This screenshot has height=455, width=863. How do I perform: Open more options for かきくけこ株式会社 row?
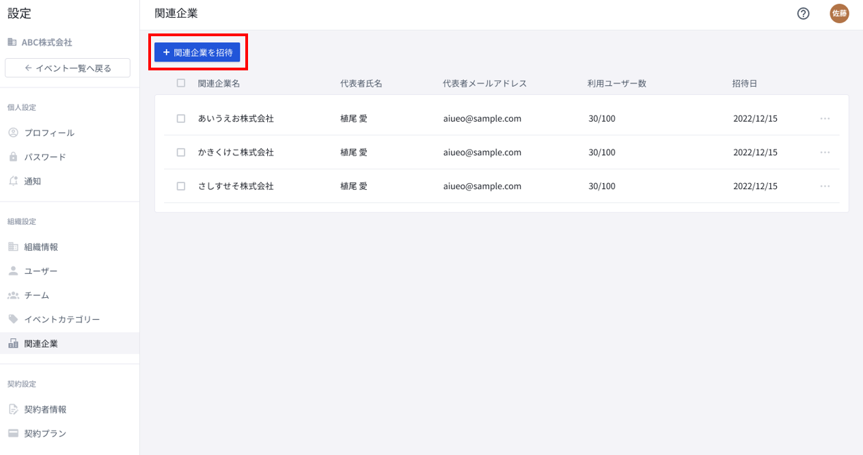pos(825,152)
